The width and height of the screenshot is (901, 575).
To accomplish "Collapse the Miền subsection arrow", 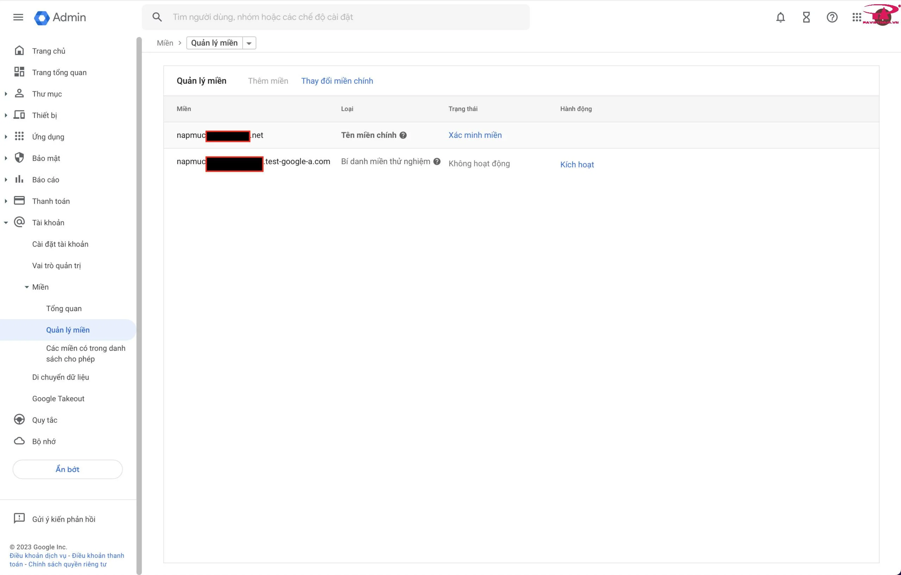I will click(26, 287).
